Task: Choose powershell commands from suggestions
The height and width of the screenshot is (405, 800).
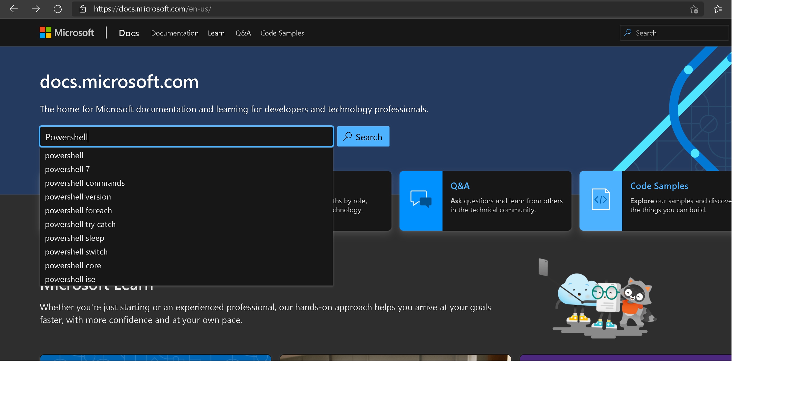Action: tap(84, 183)
